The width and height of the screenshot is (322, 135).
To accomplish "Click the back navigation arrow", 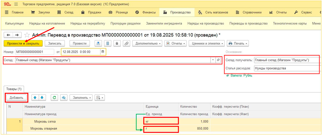I will [9, 35].
